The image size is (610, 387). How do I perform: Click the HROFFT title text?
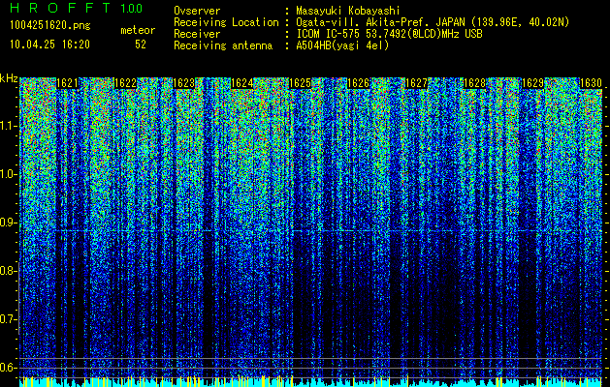click(x=60, y=8)
